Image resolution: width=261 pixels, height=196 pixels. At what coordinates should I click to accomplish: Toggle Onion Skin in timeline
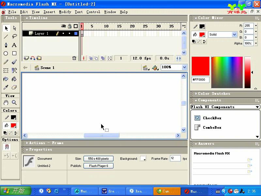tap(91, 58)
